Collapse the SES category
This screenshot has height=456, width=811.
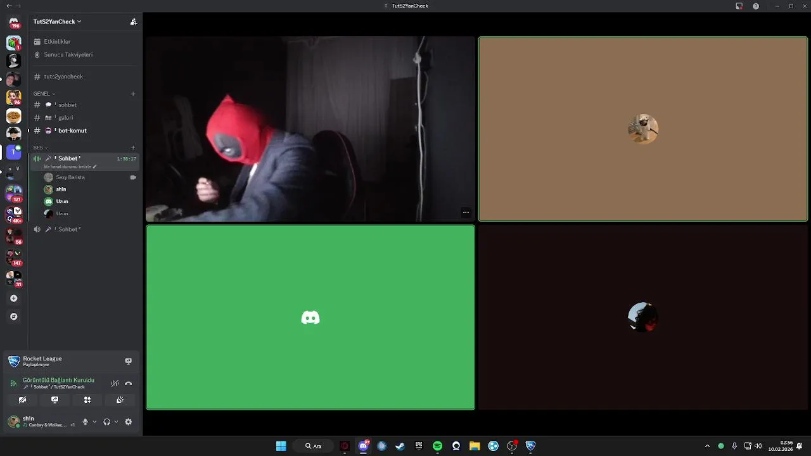pos(41,148)
